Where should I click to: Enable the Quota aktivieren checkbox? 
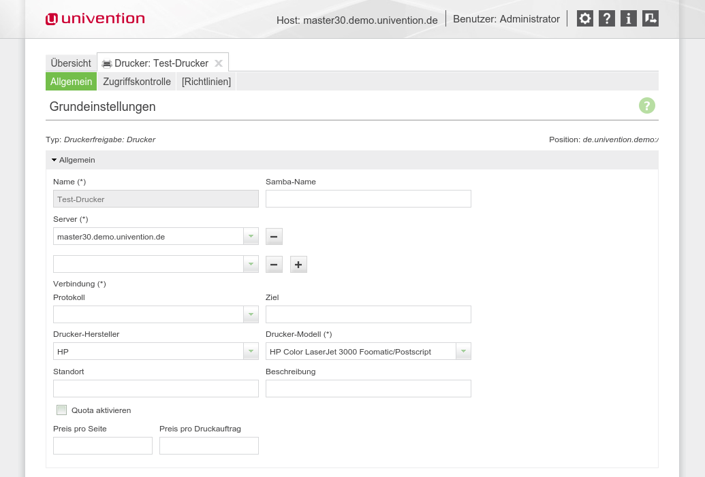click(x=62, y=410)
